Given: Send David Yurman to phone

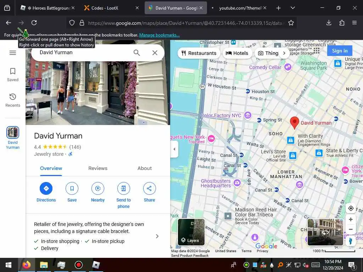Looking at the screenshot, I should 123,195.
